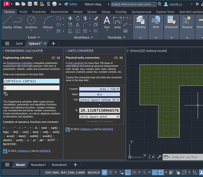Click the Fillet tool icon
This screenshot has width=203, height=177.
click(x=85, y=25)
